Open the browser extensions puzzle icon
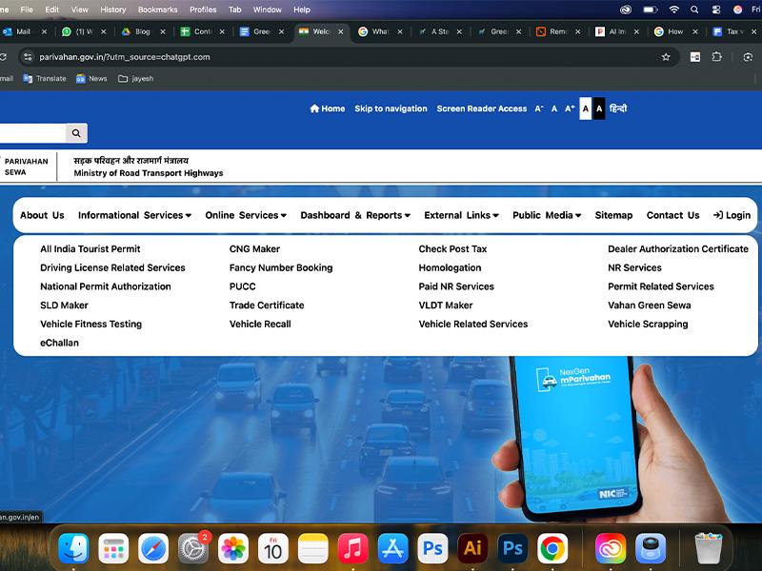 (716, 57)
